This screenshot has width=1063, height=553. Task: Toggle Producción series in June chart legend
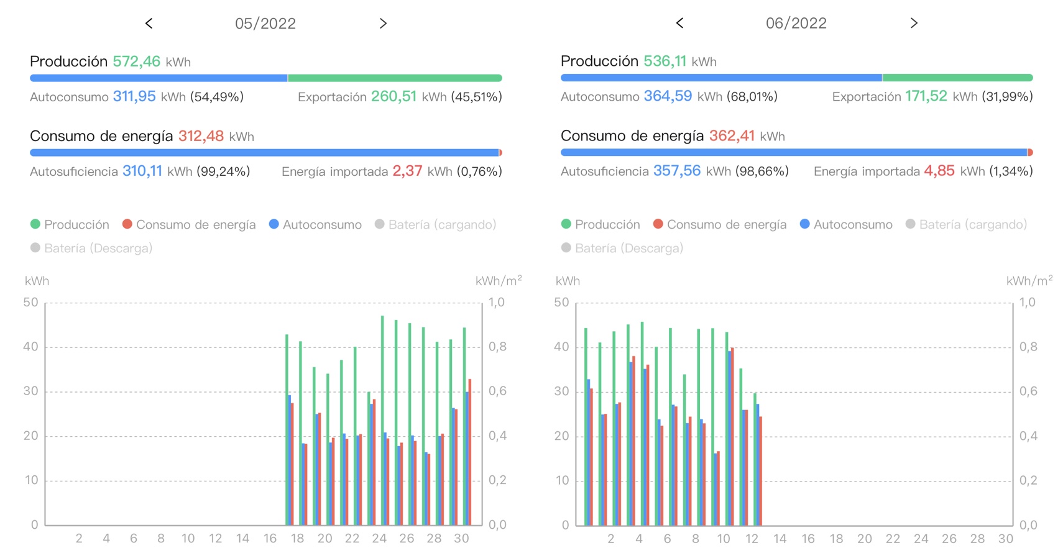click(x=601, y=224)
